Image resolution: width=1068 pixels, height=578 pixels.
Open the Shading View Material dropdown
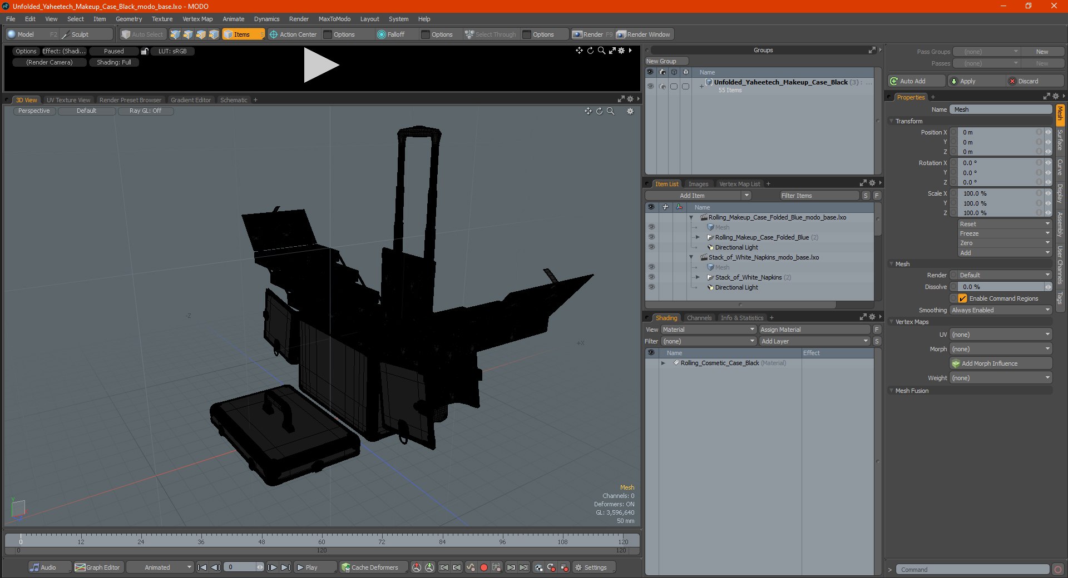click(709, 330)
